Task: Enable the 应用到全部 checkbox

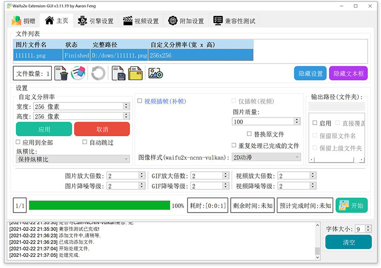Action: tap(19, 142)
